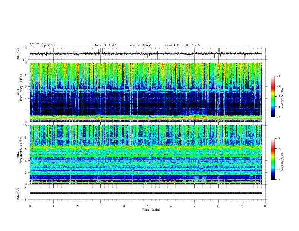The height and width of the screenshot is (231, 299).
Task: Click the ch.2 "Frequency (kHz)" axis label
Action: (x=21, y=150)
